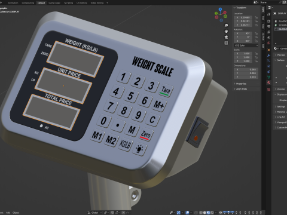
Task: Click the Dimensions X value field
Action: click(x=246, y=69)
